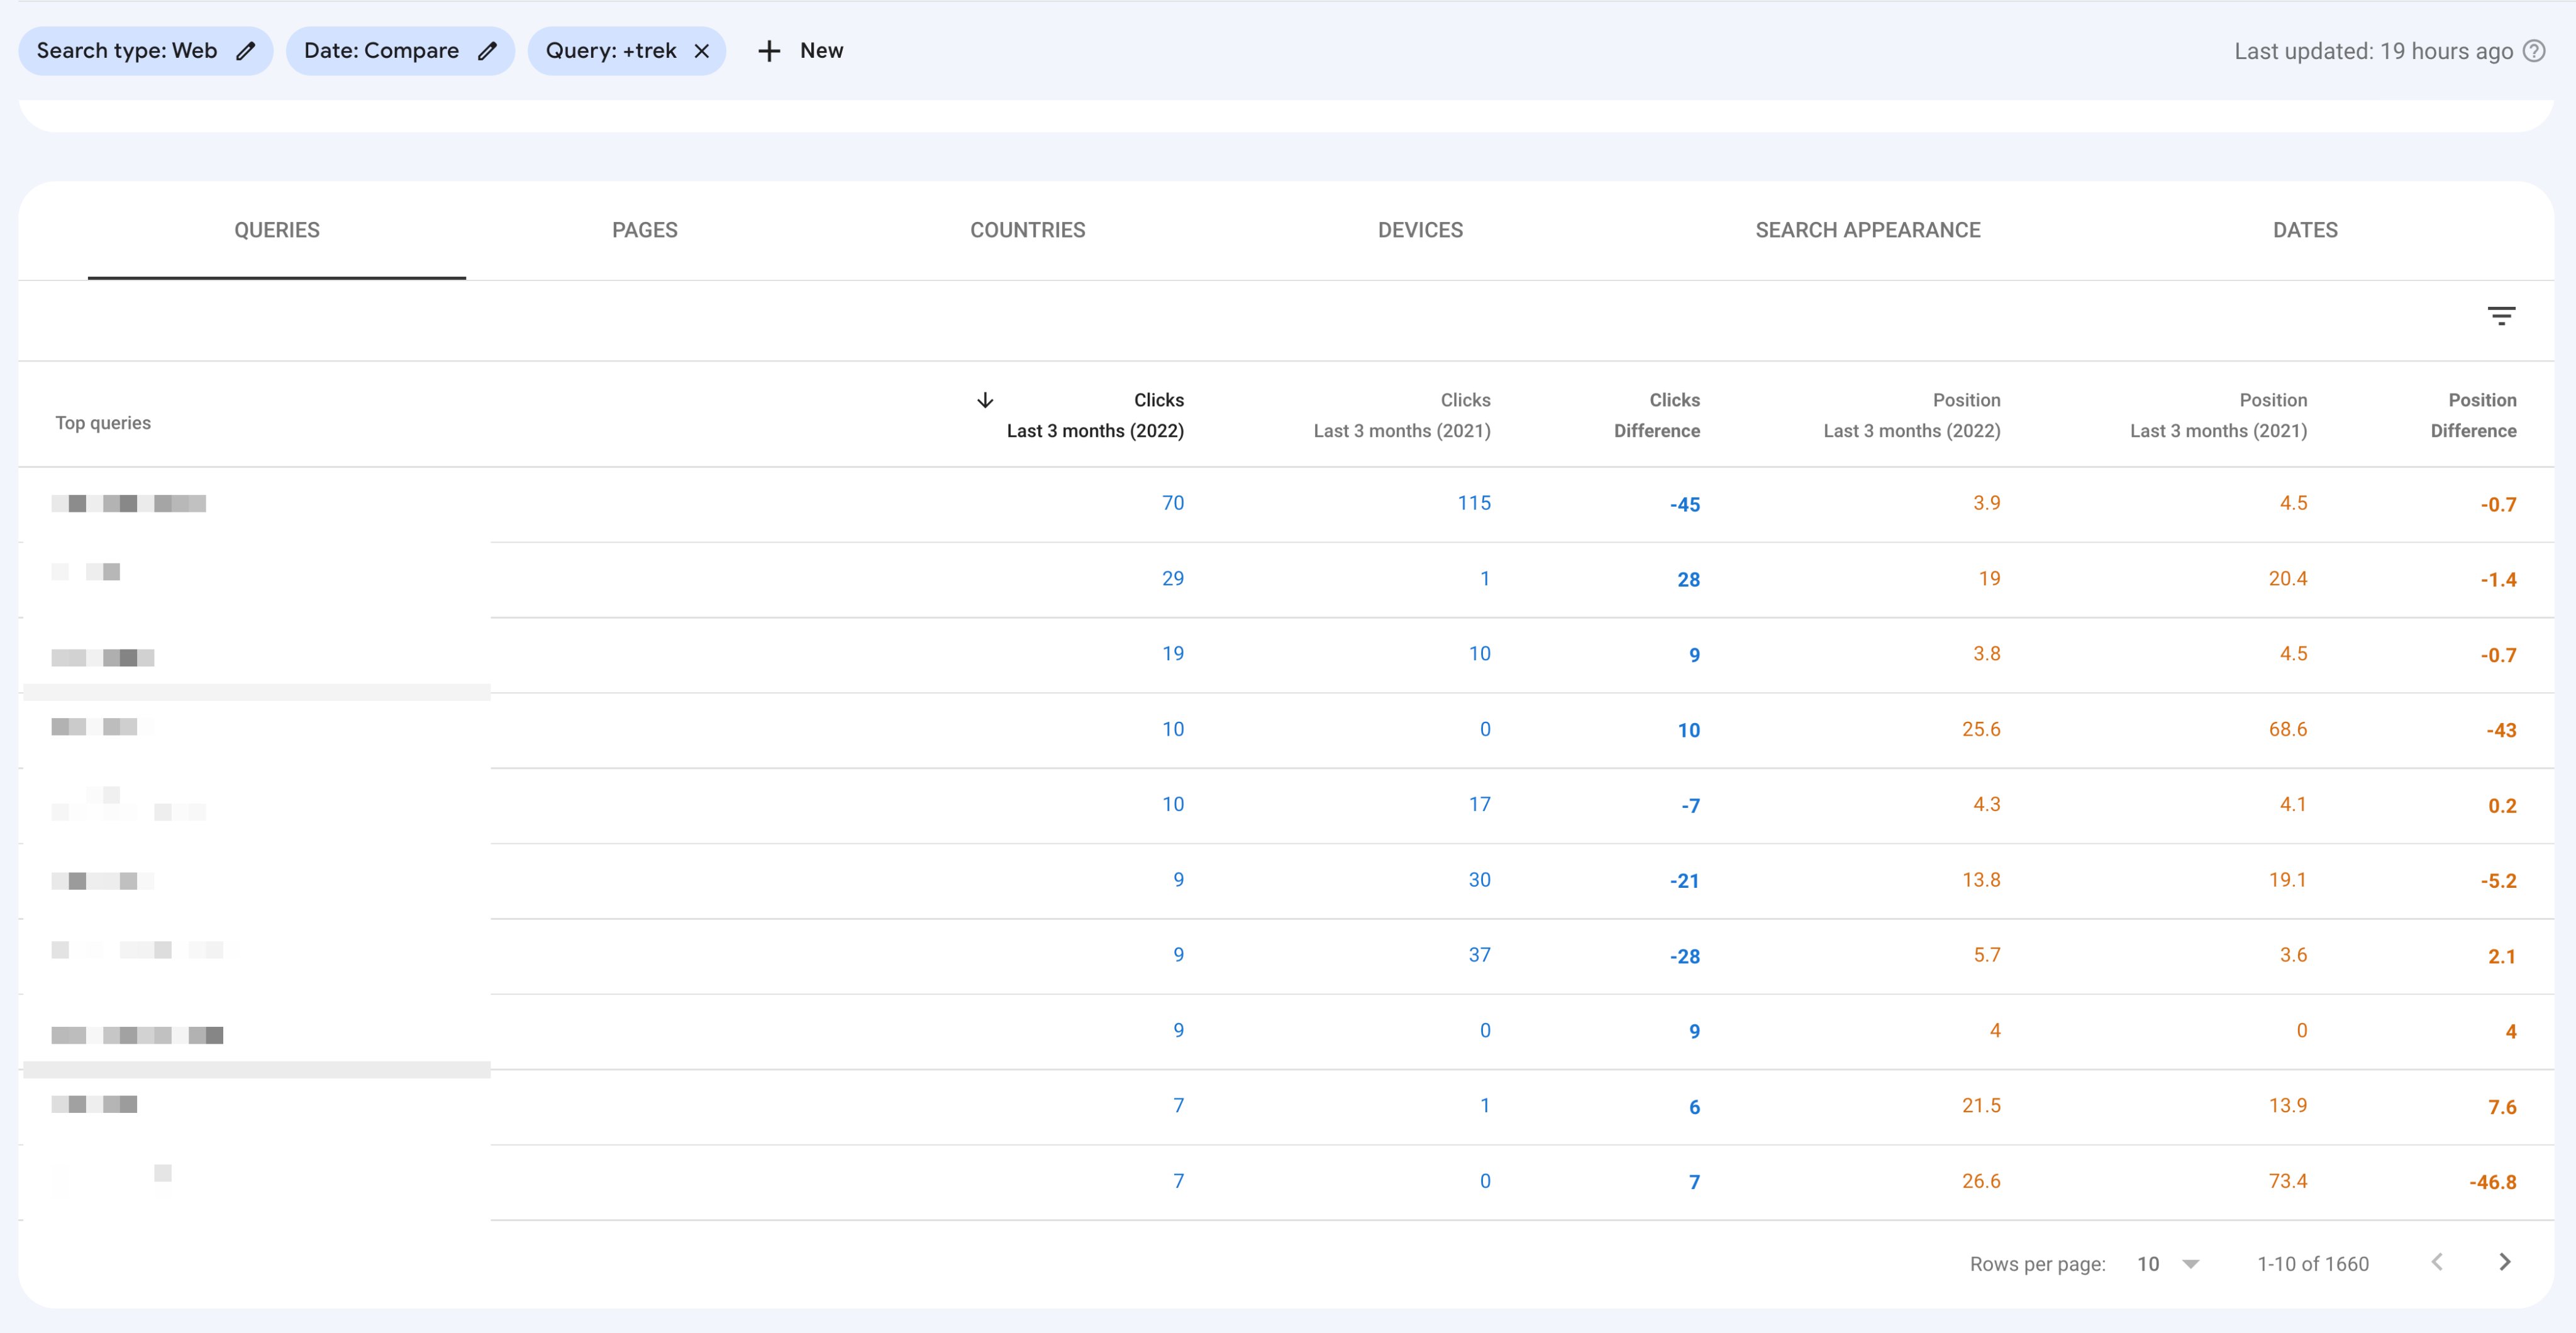Viewport: 2576px width, 1333px height.
Task: Open the table filter rows icon
Action: click(x=2501, y=317)
